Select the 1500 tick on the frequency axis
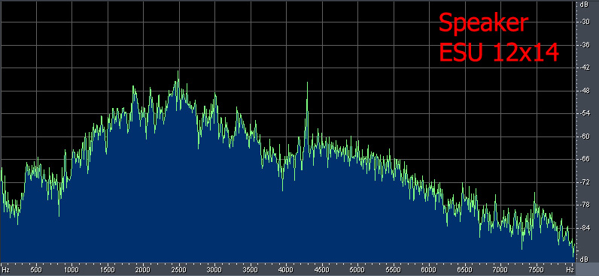The image size is (599, 276). (108, 270)
